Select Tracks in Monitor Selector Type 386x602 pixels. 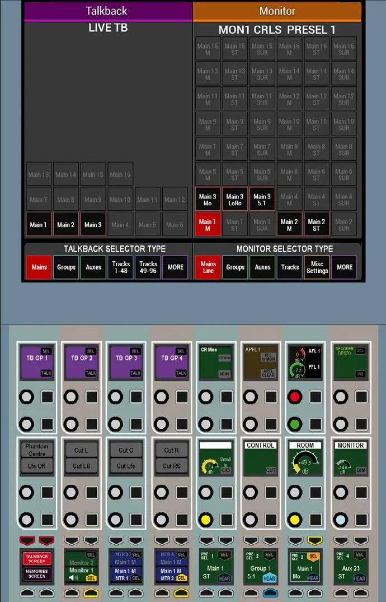click(290, 267)
